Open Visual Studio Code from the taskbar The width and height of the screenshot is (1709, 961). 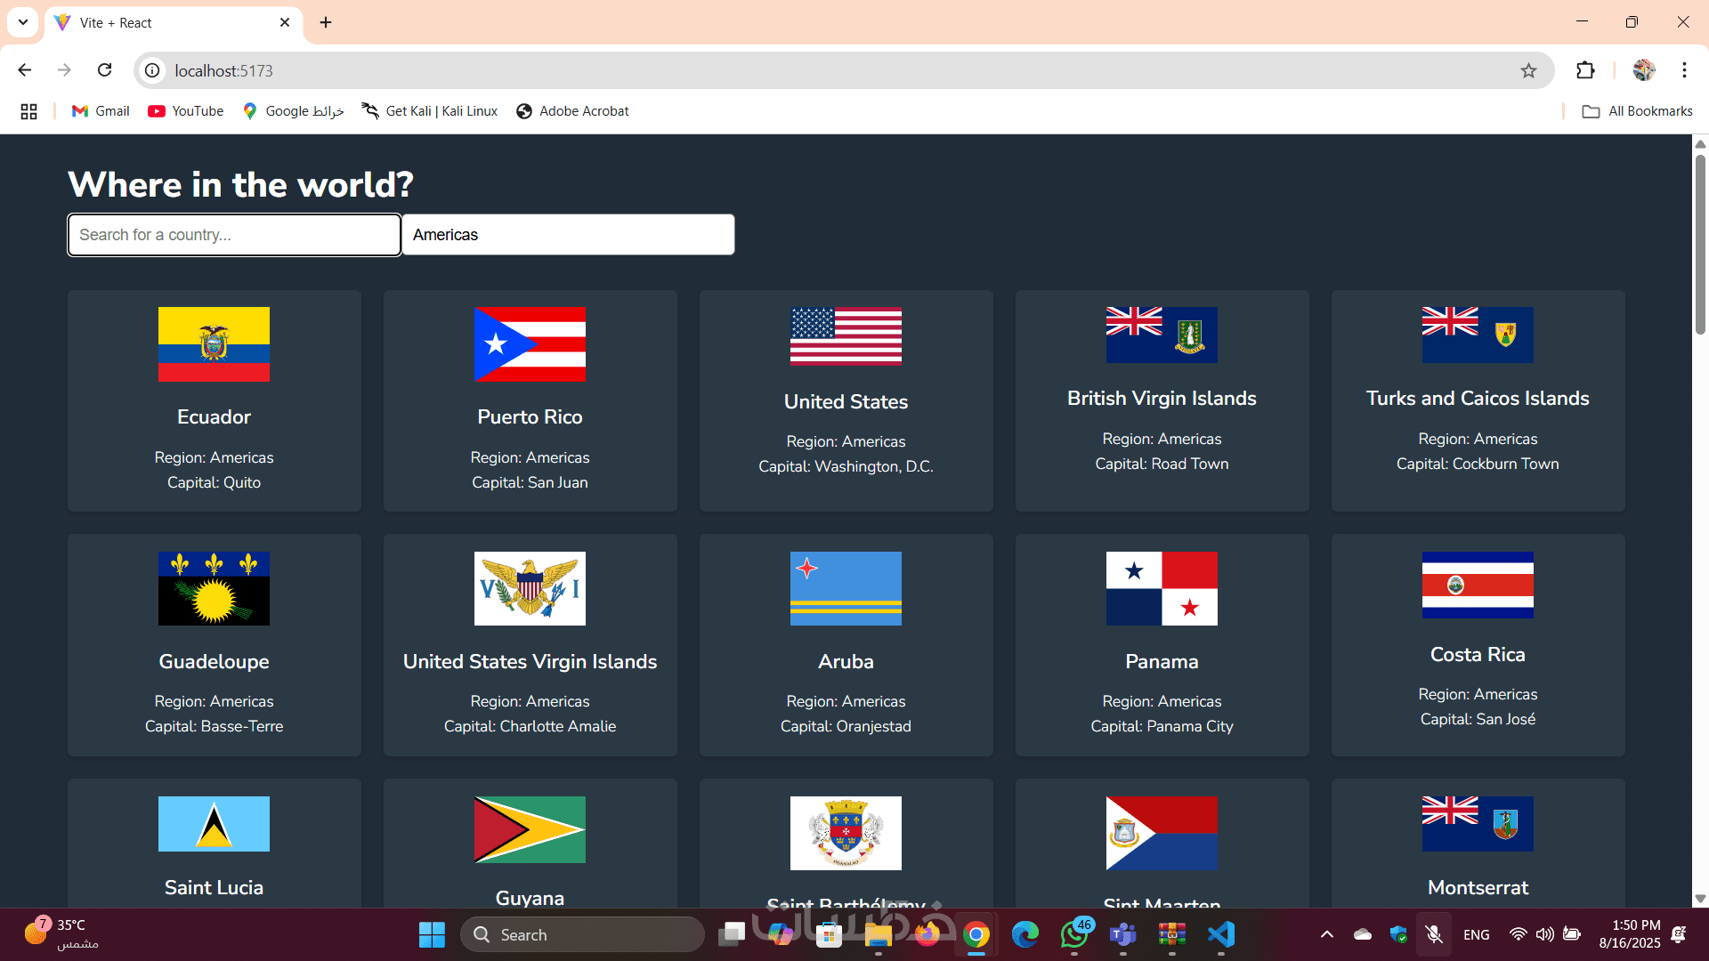tap(1221, 934)
